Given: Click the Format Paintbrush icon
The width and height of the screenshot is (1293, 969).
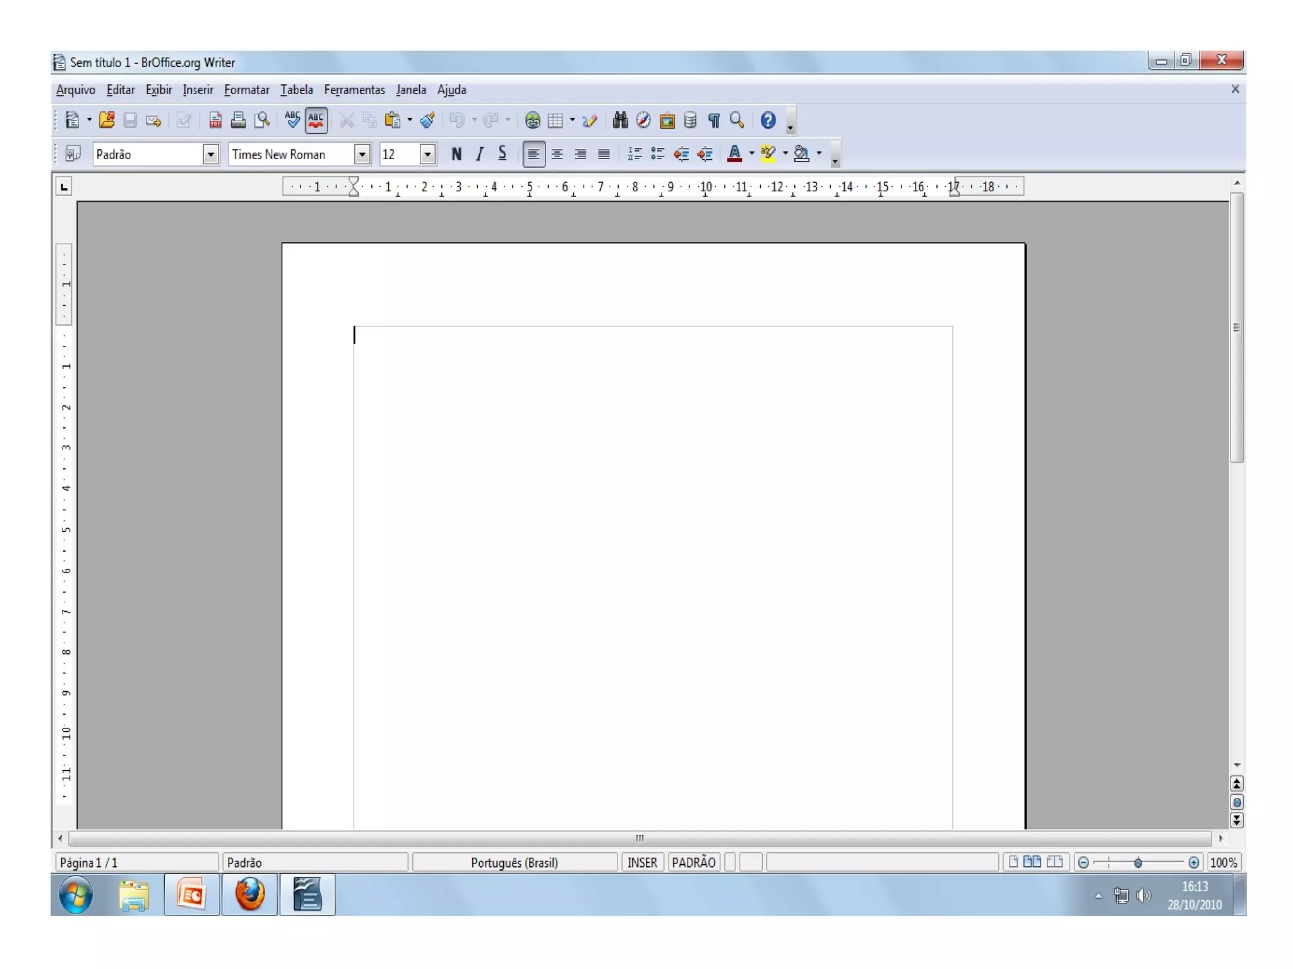Looking at the screenshot, I should [x=427, y=120].
